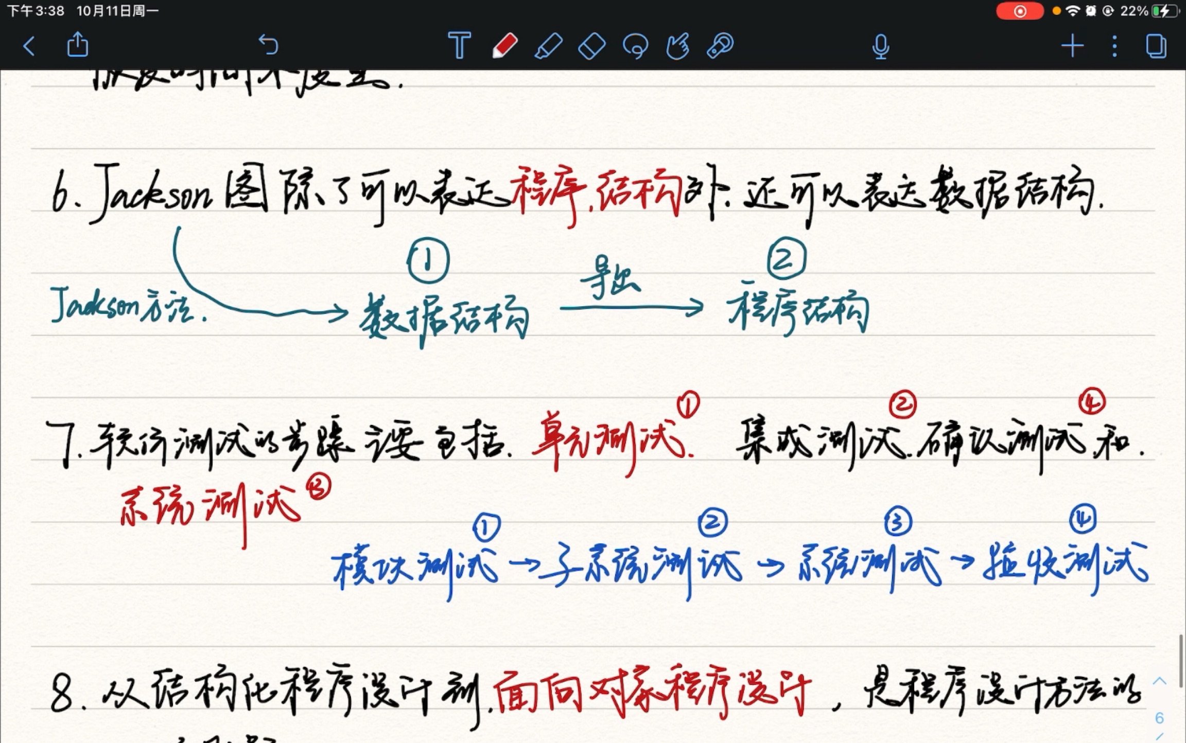Go back to the notes library
Viewport: 1186px width, 743px height.
[29, 46]
